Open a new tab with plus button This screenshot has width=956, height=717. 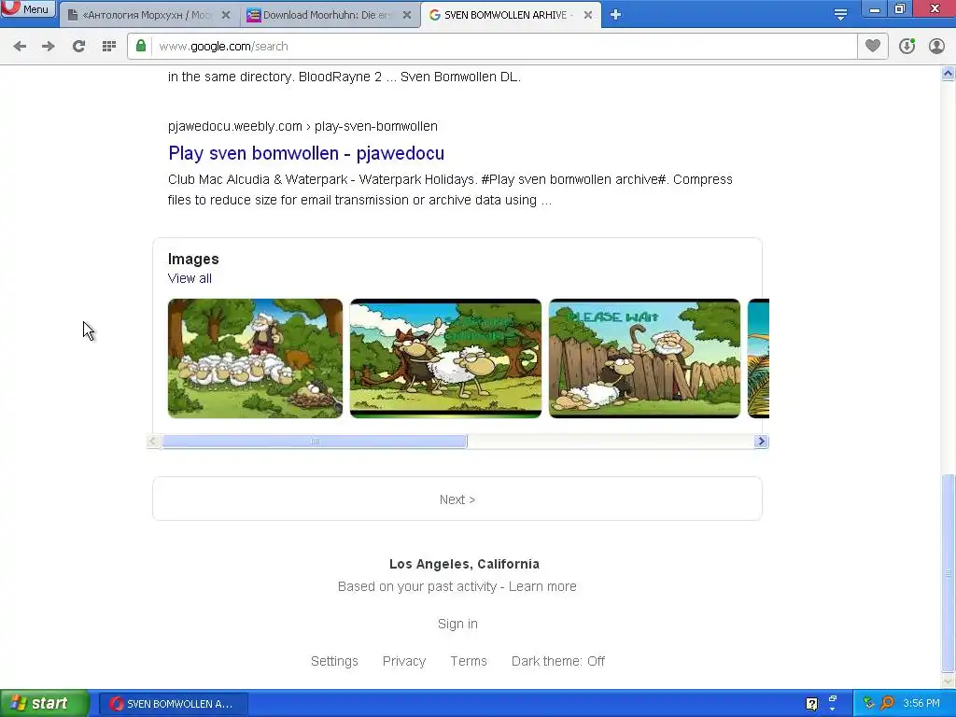(615, 15)
